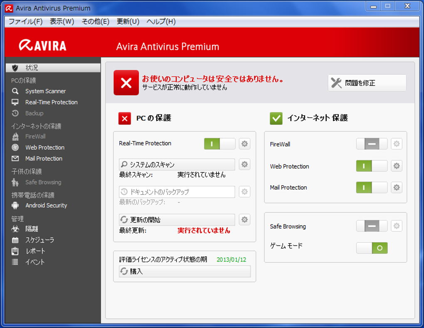Image resolution: width=424 pixels, height=328 pixels.
Task: Click the Web Protection globe icon in sidebar
Action: click(x=15, y=147)
